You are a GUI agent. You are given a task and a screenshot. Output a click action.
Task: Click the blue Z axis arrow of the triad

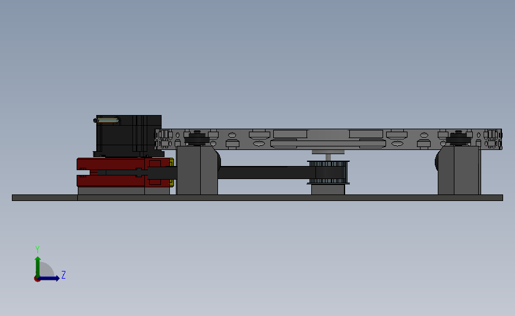pos(49,278)
